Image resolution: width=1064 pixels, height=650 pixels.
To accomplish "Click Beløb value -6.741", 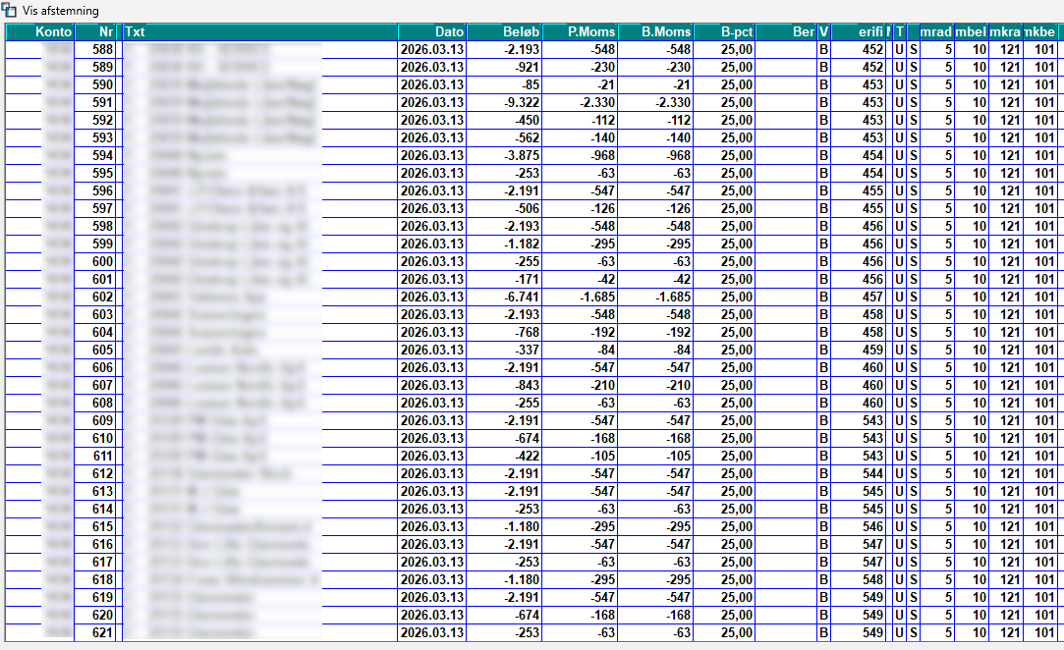I will click(x=522, y=298).
